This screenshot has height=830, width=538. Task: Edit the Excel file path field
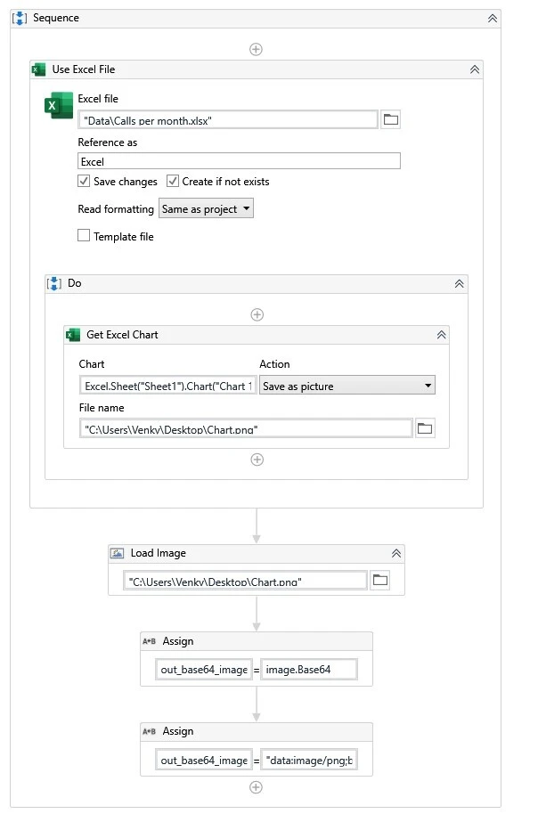228,120
